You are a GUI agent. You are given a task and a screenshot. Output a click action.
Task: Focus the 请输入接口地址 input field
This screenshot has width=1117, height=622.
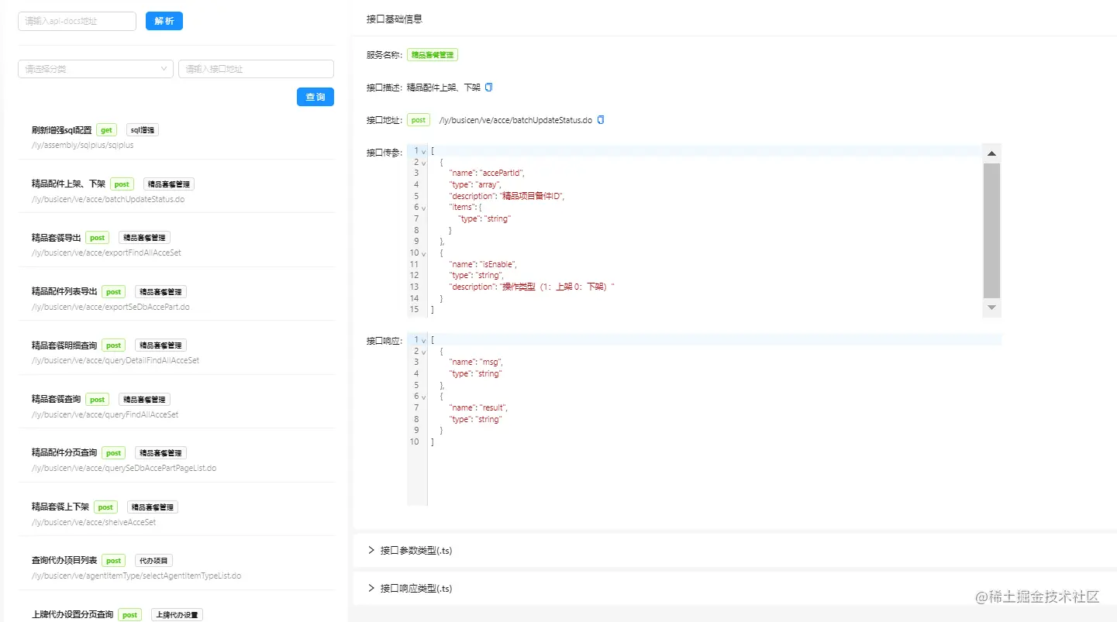256,69
